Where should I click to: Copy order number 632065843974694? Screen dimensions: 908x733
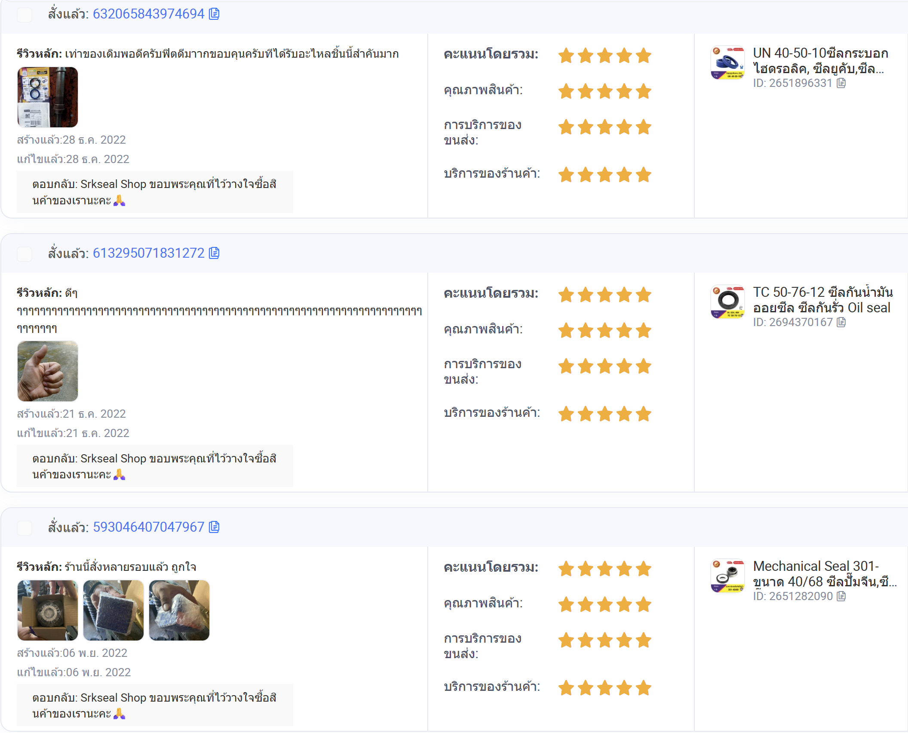(214, 14)
